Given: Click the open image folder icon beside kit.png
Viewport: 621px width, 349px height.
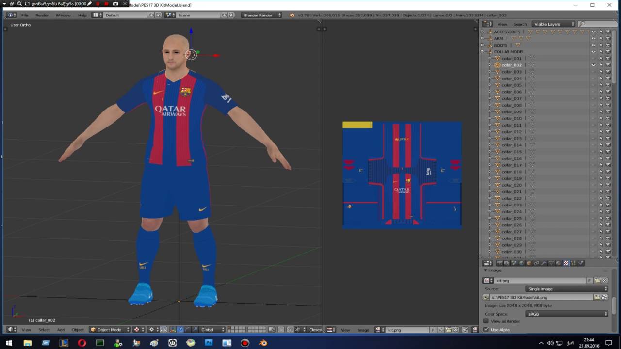Looking at the screenshot, I should pos(597,280).
